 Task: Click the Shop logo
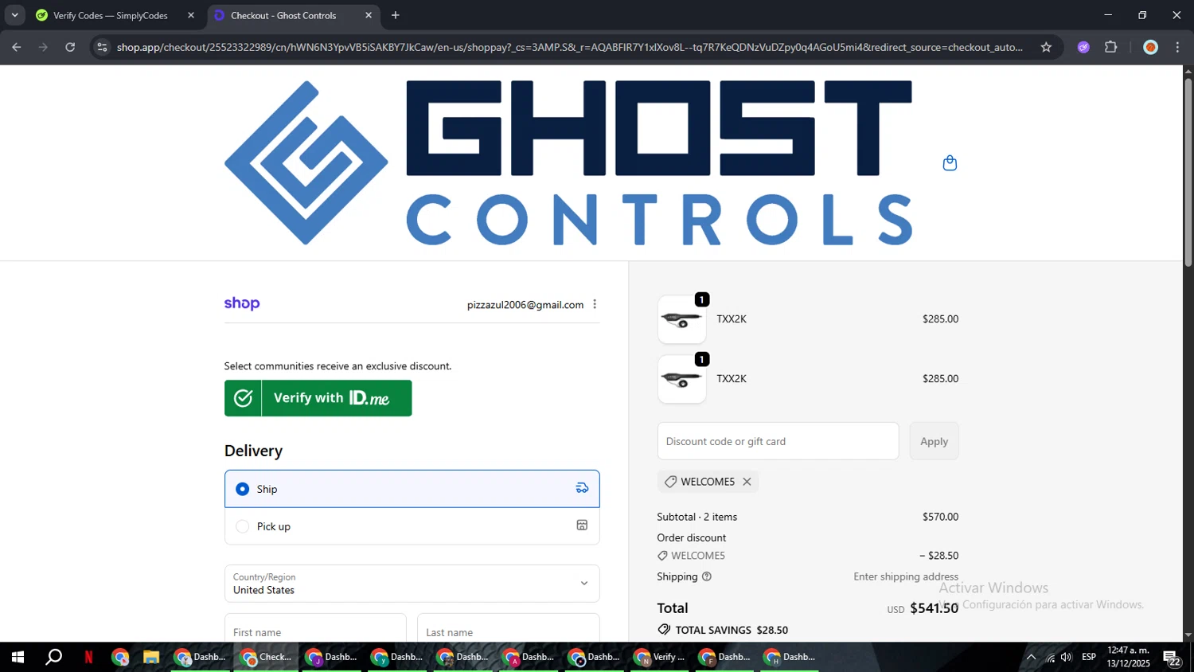point(242,303)
